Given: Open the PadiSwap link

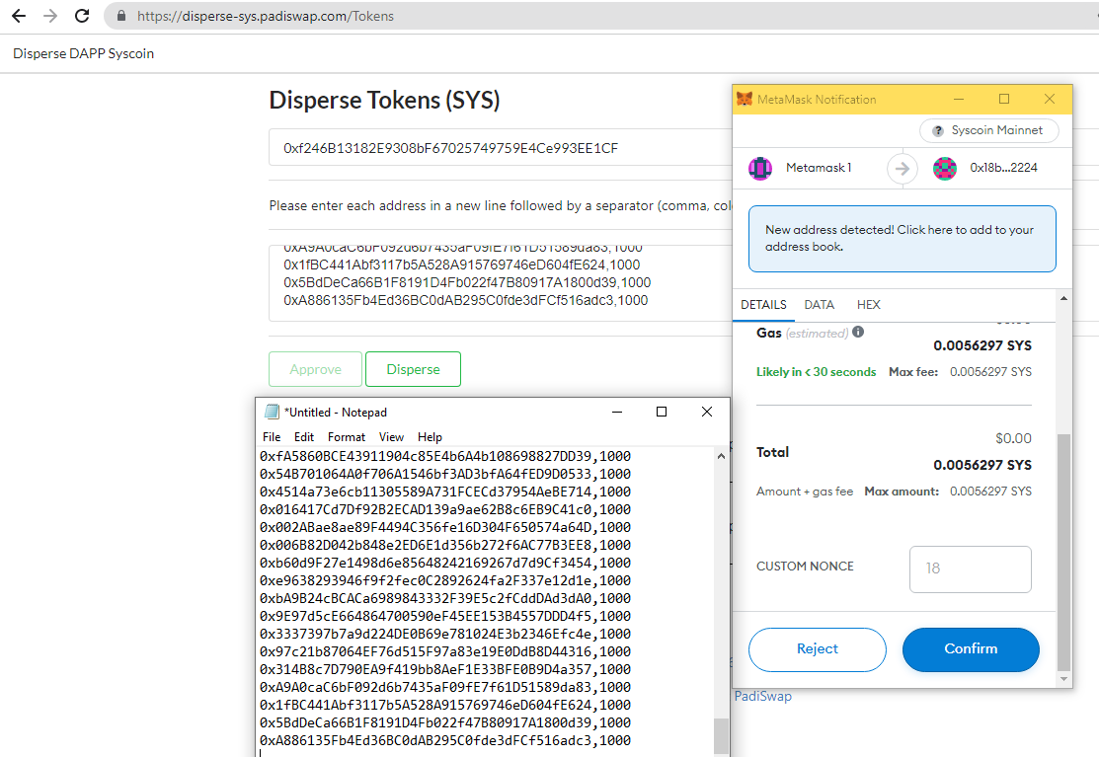Looking at the screenshot, I should (x=762, y=696).
